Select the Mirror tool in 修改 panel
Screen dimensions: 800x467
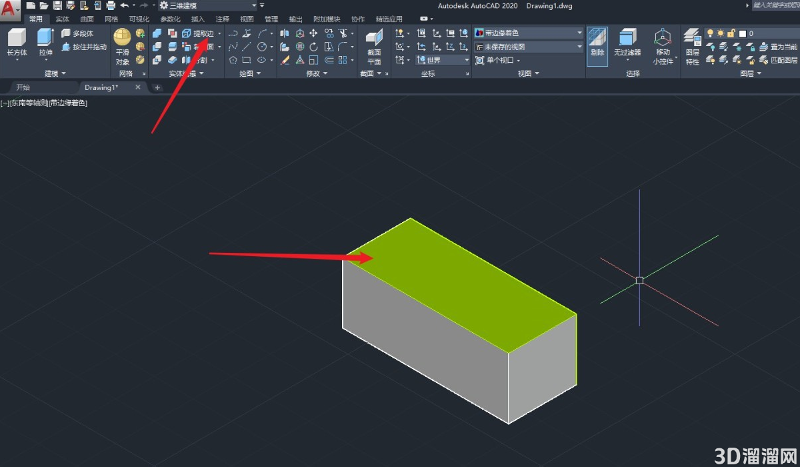click(x=285, y=33)
